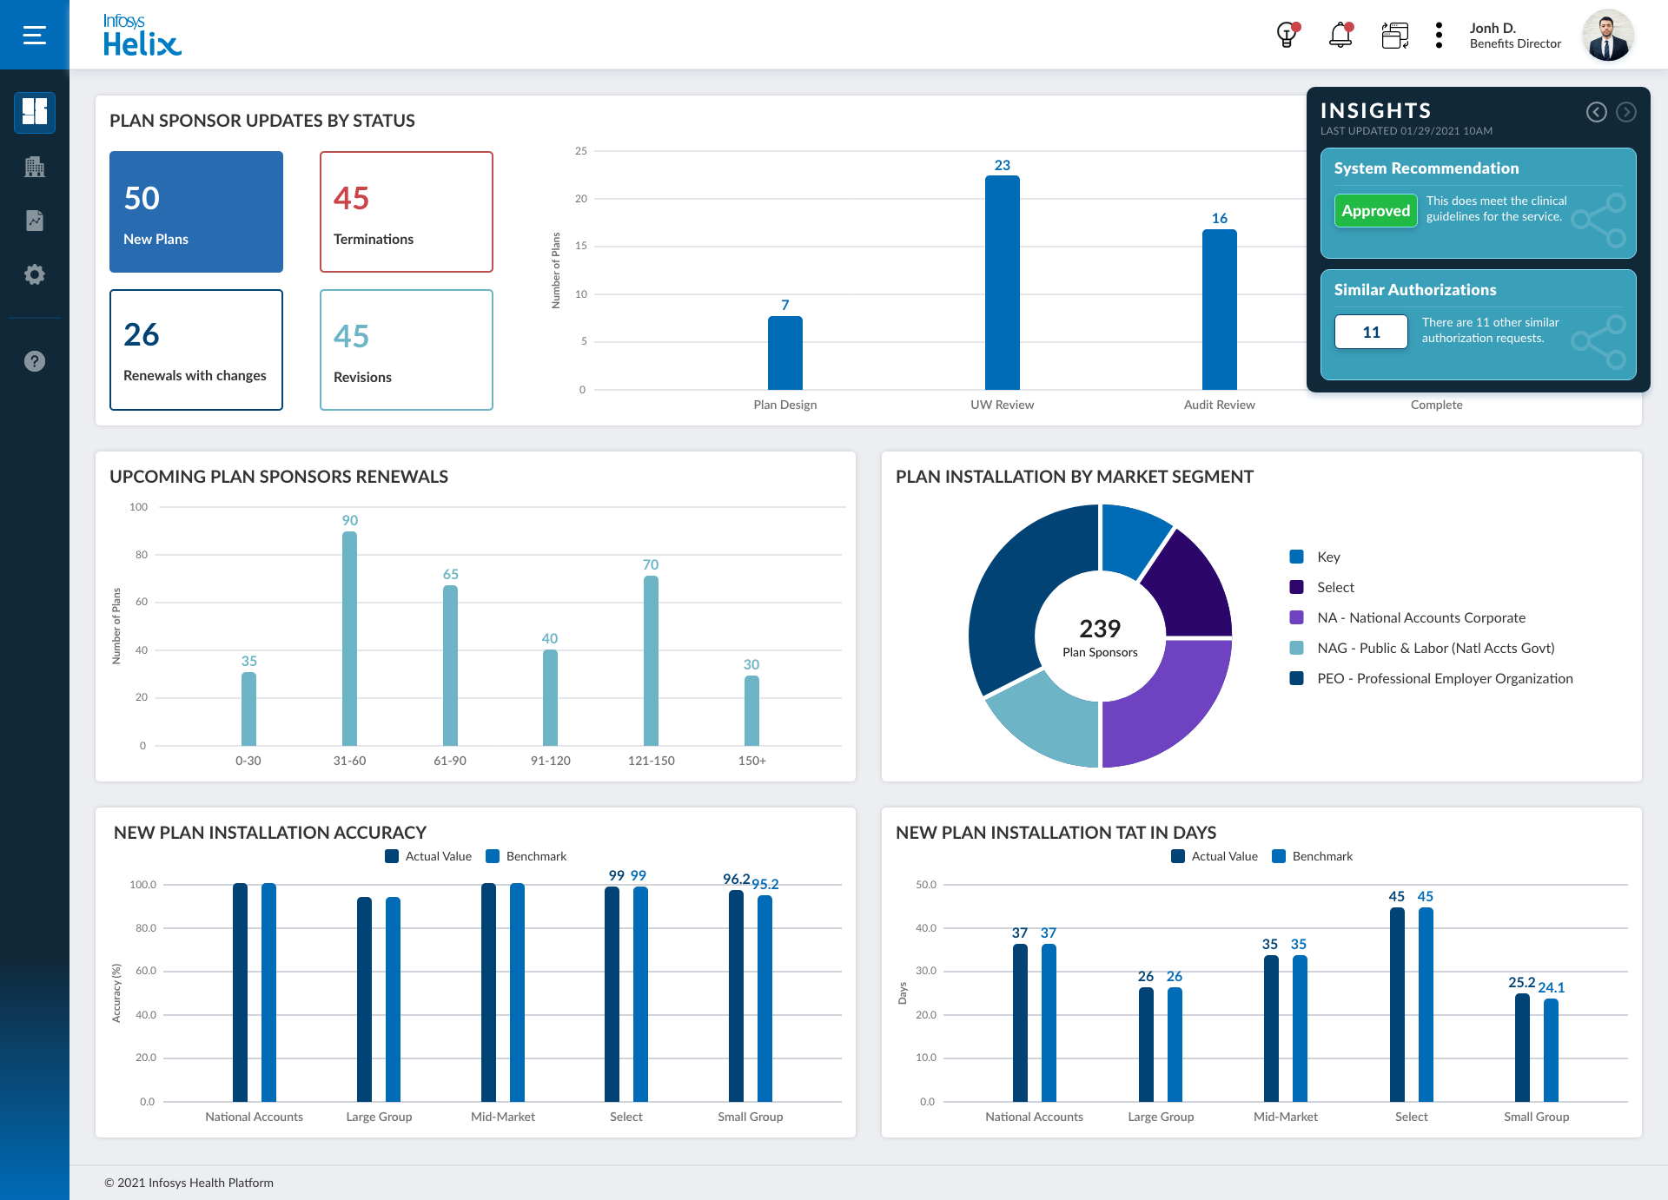Open the hamburger navigation menu
Viewport: 1668px width, 1200px height.
click(x=35, y=35)
